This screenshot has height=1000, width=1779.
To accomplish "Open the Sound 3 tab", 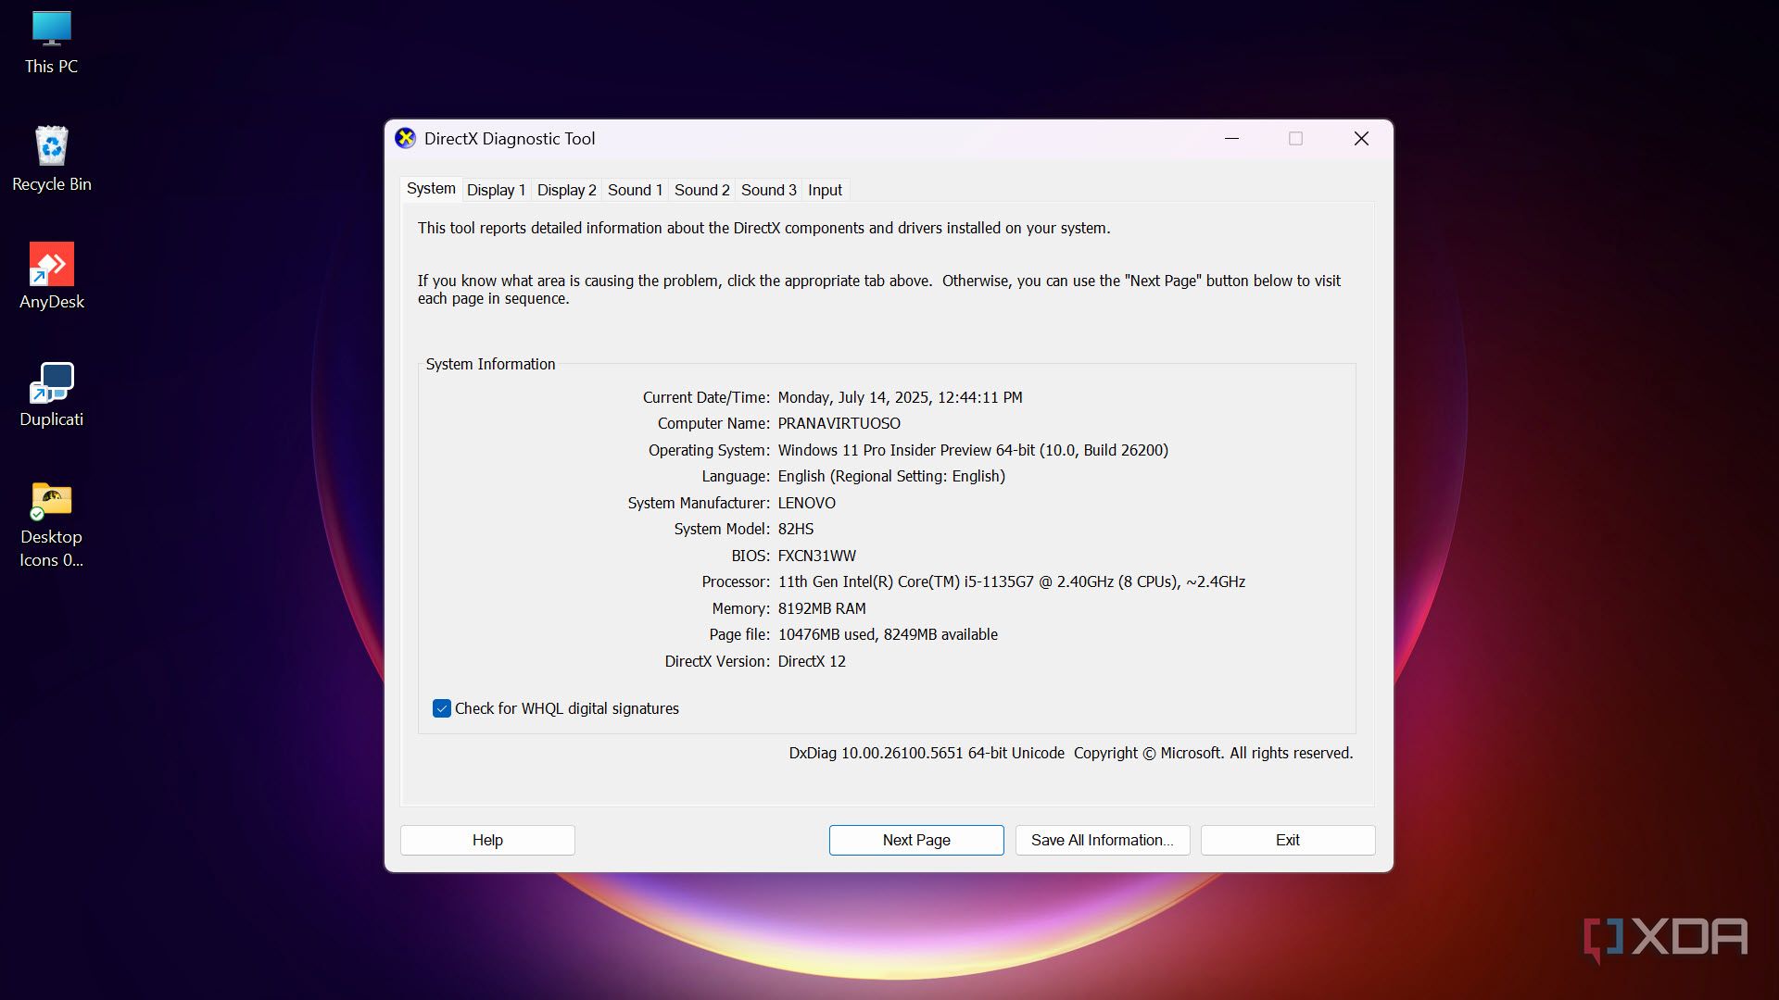I will 768,190.
